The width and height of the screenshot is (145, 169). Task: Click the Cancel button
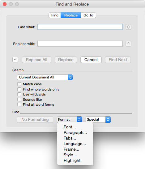tap(91, 60)
